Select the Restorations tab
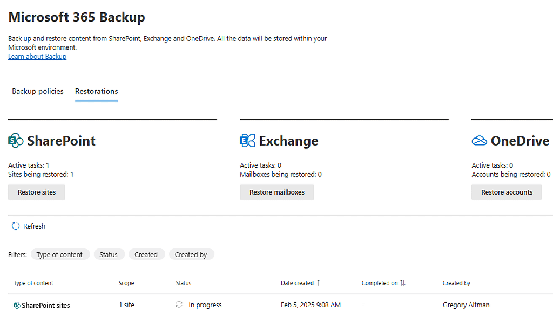 [96, 91]
